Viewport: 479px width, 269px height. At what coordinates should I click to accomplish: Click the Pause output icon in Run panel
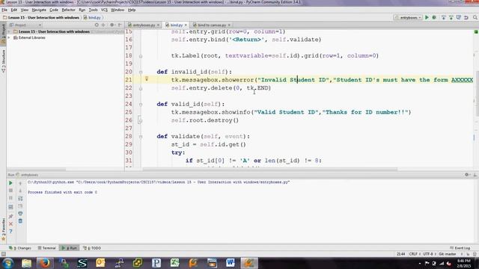(10, 198)
